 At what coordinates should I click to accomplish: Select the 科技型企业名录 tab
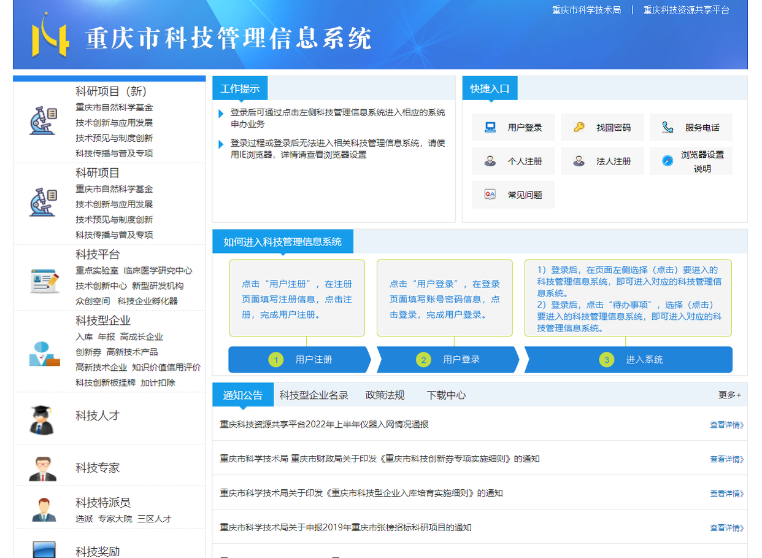pos(315,395)
